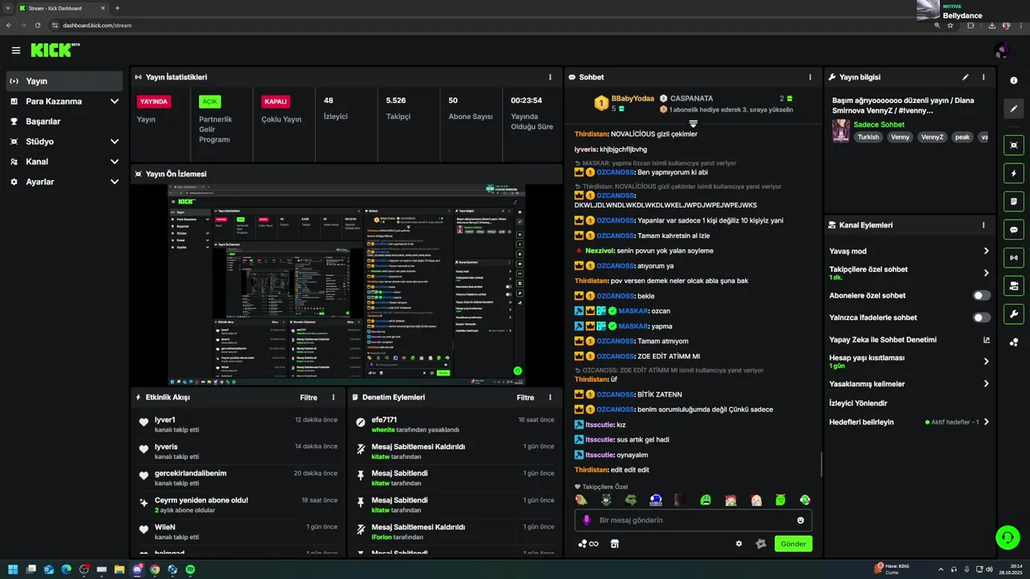Open the hamburger menu beside the Kick logo
The height and width of the screenshot is (579, 1030).
tap(16, 51)
